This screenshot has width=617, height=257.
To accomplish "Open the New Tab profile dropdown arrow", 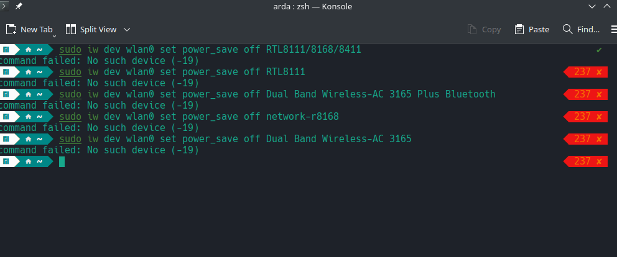I will click(x=54, y=35).
